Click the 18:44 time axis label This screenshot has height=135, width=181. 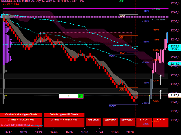(100, 132)
